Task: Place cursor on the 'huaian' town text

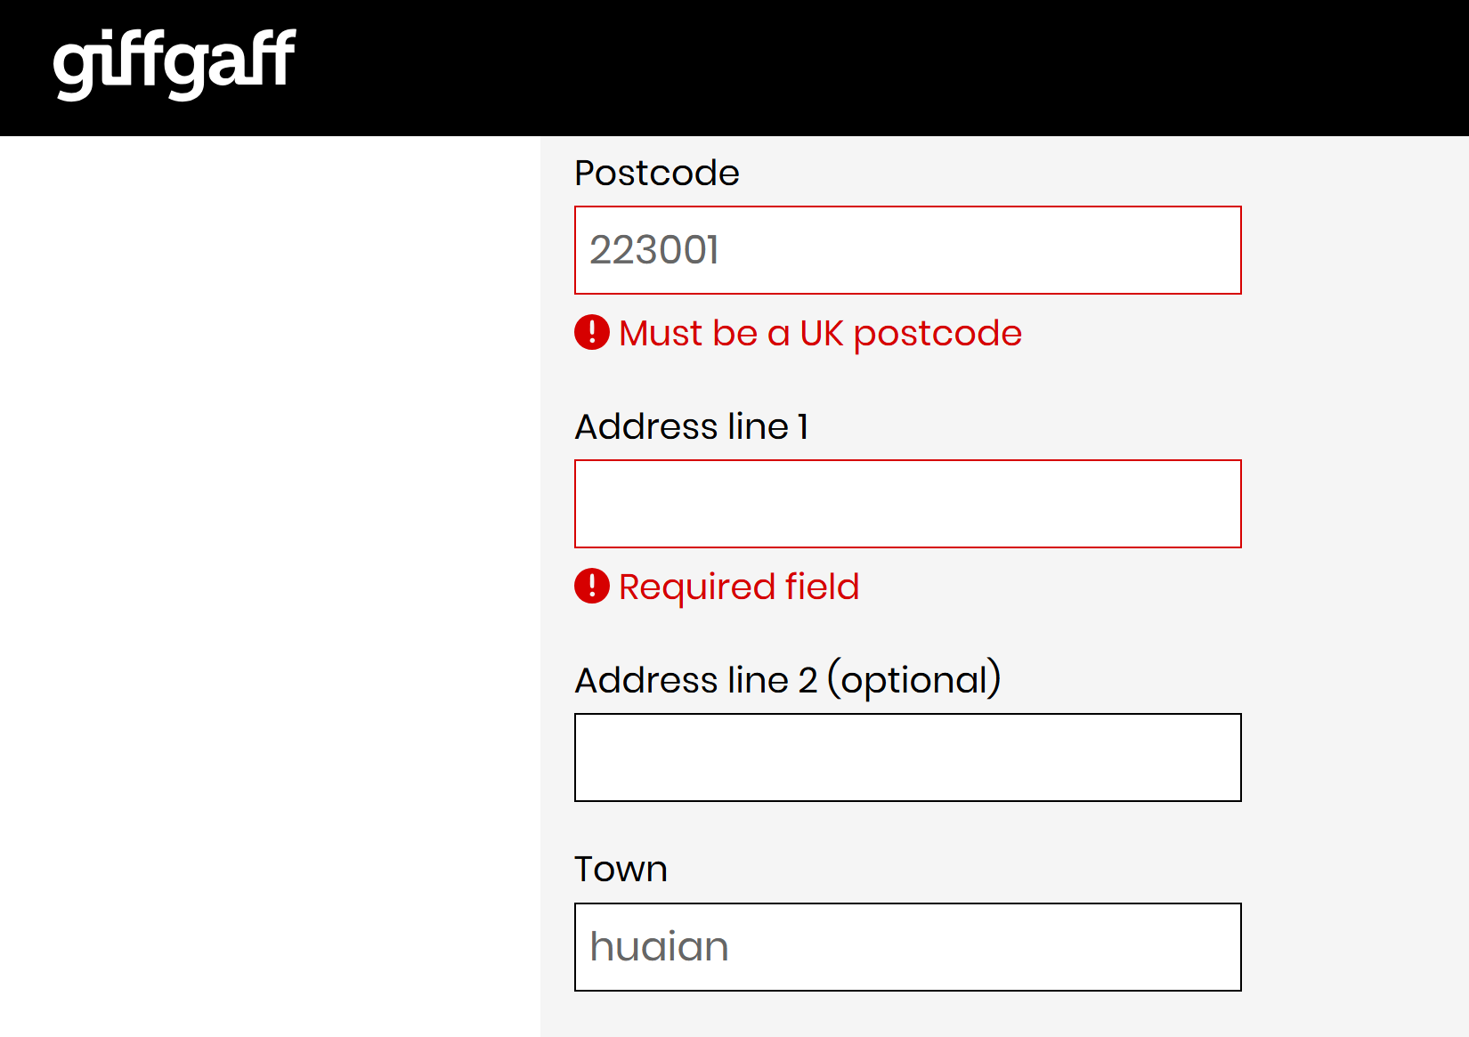Action: point(659,947)
